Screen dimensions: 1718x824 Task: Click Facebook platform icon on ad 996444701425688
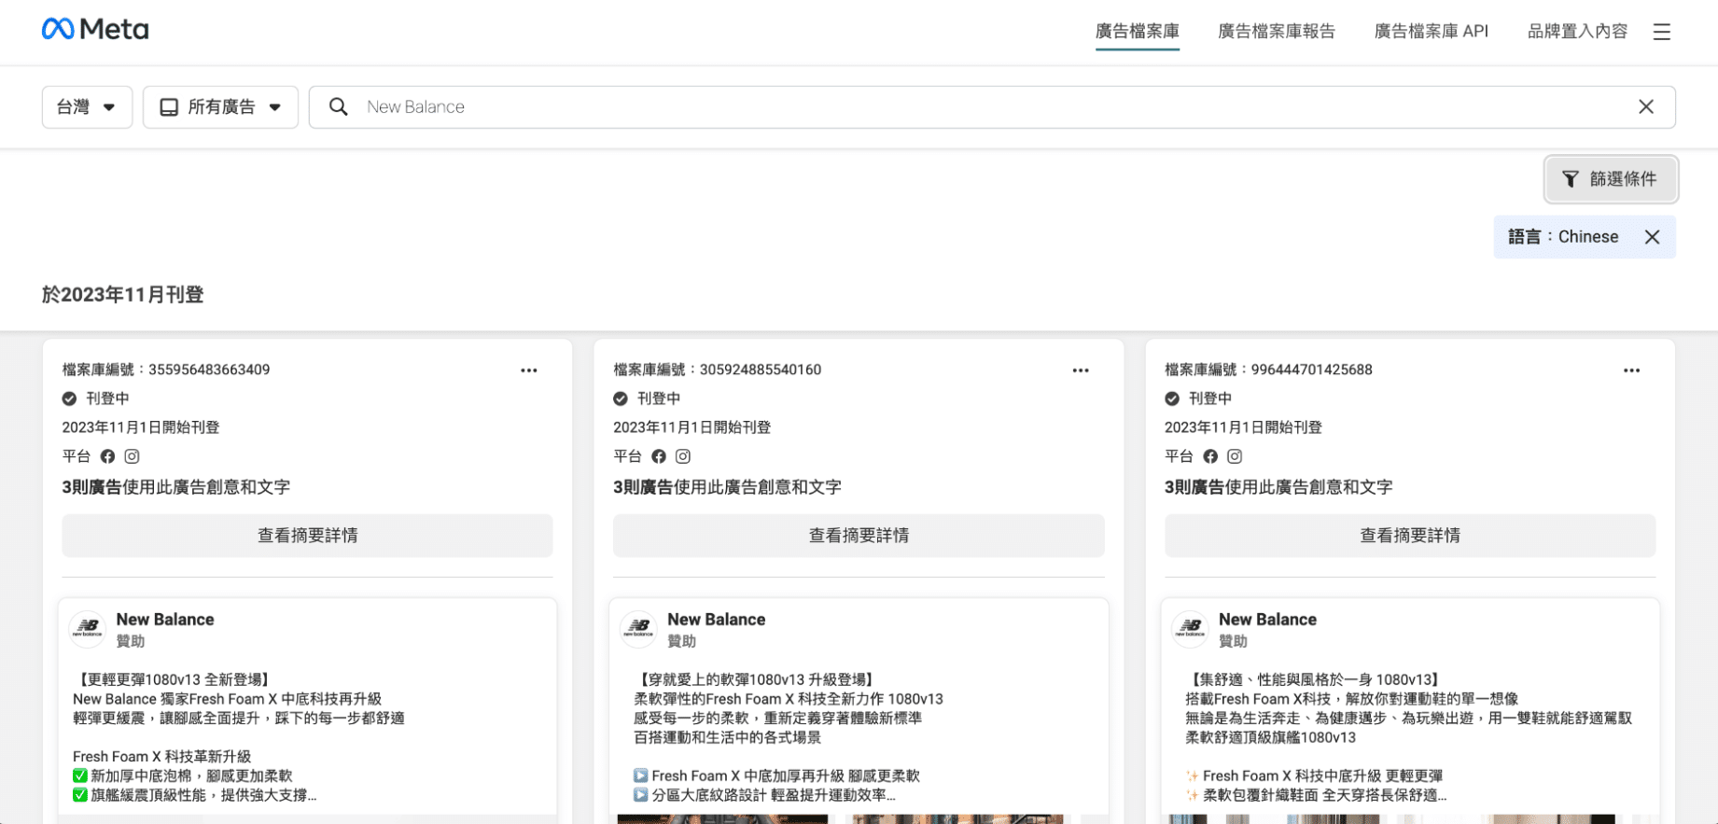(x=1210, y=456)
